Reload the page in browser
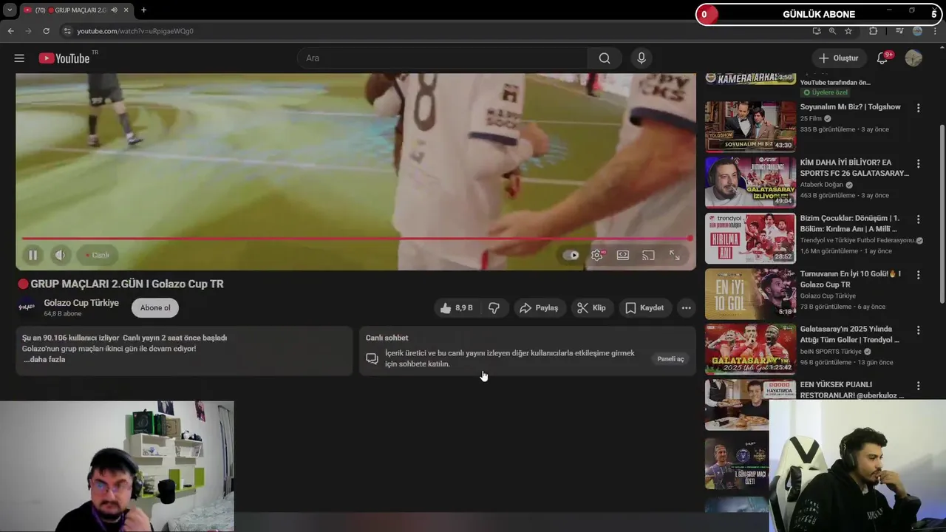Viewport: 946px width, 532px height. pos(46,31)
